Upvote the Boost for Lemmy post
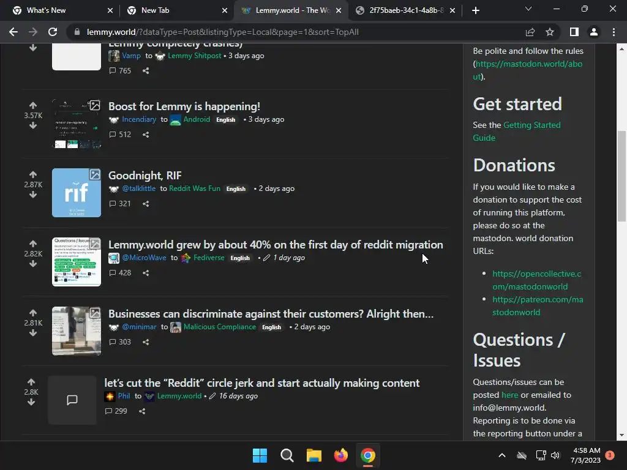627x470 pixels. (33, 105)
